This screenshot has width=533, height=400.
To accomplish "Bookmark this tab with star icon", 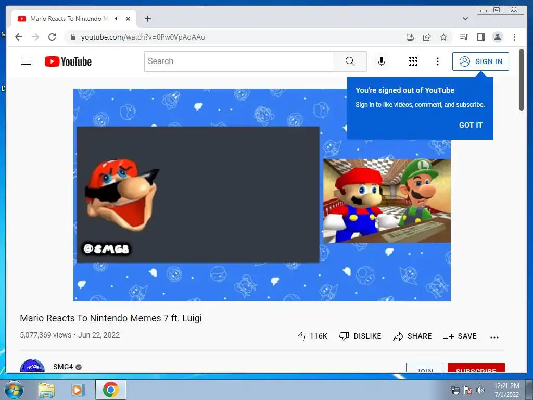I will click(x=443, y=37).
